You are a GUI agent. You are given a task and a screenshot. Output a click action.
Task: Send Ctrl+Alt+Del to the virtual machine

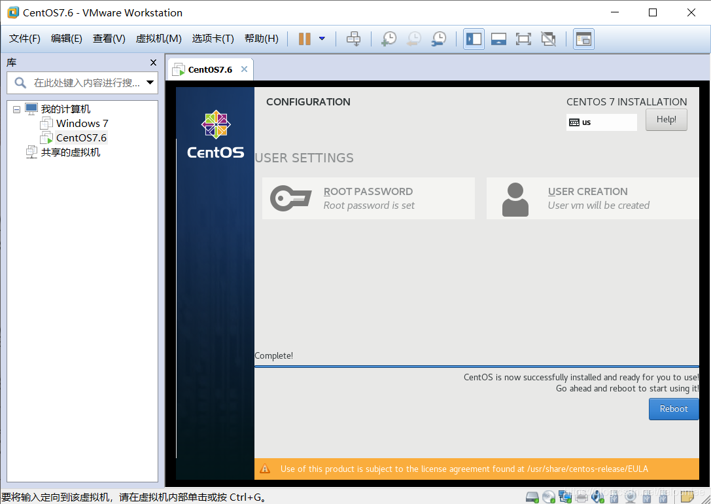click(354, 39)
